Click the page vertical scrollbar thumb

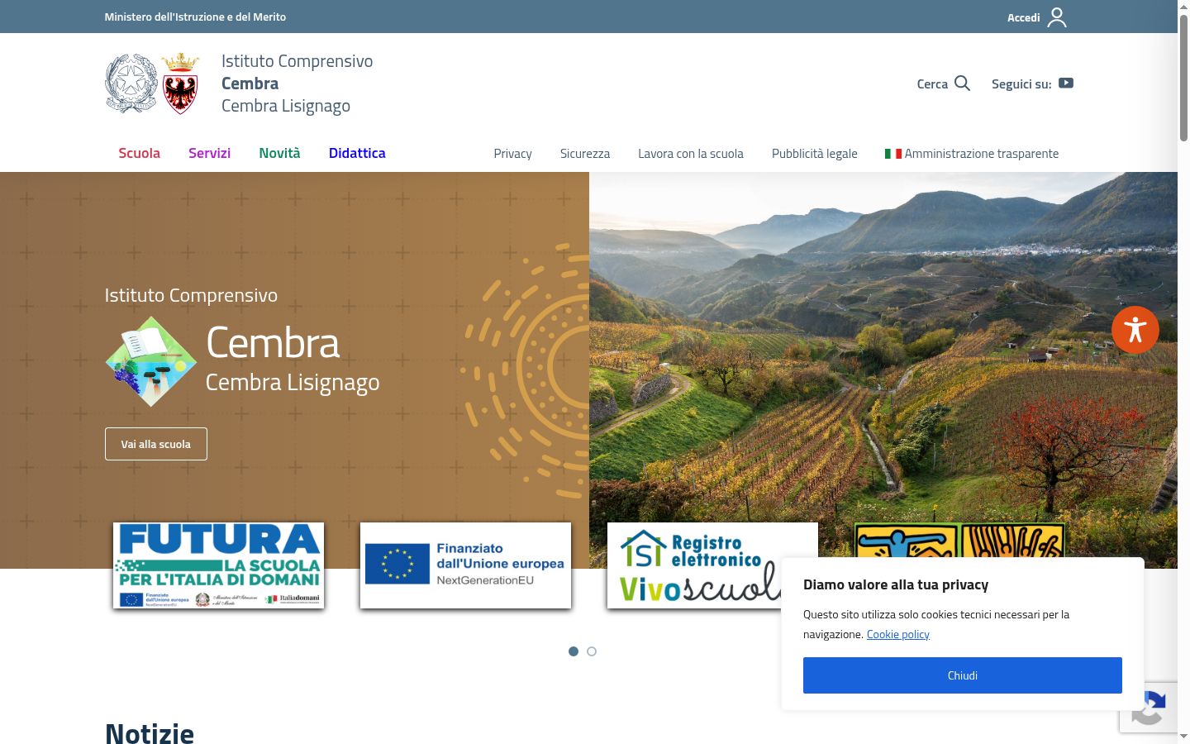point(1183,79)
